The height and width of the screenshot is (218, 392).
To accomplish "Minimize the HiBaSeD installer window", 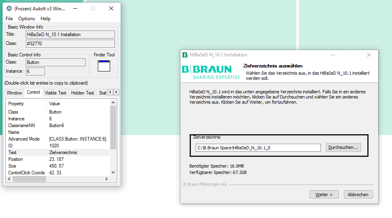I will click(x=333, y=55).
